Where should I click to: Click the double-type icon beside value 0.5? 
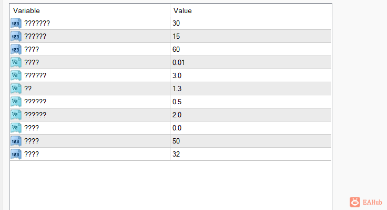point(15,102)
